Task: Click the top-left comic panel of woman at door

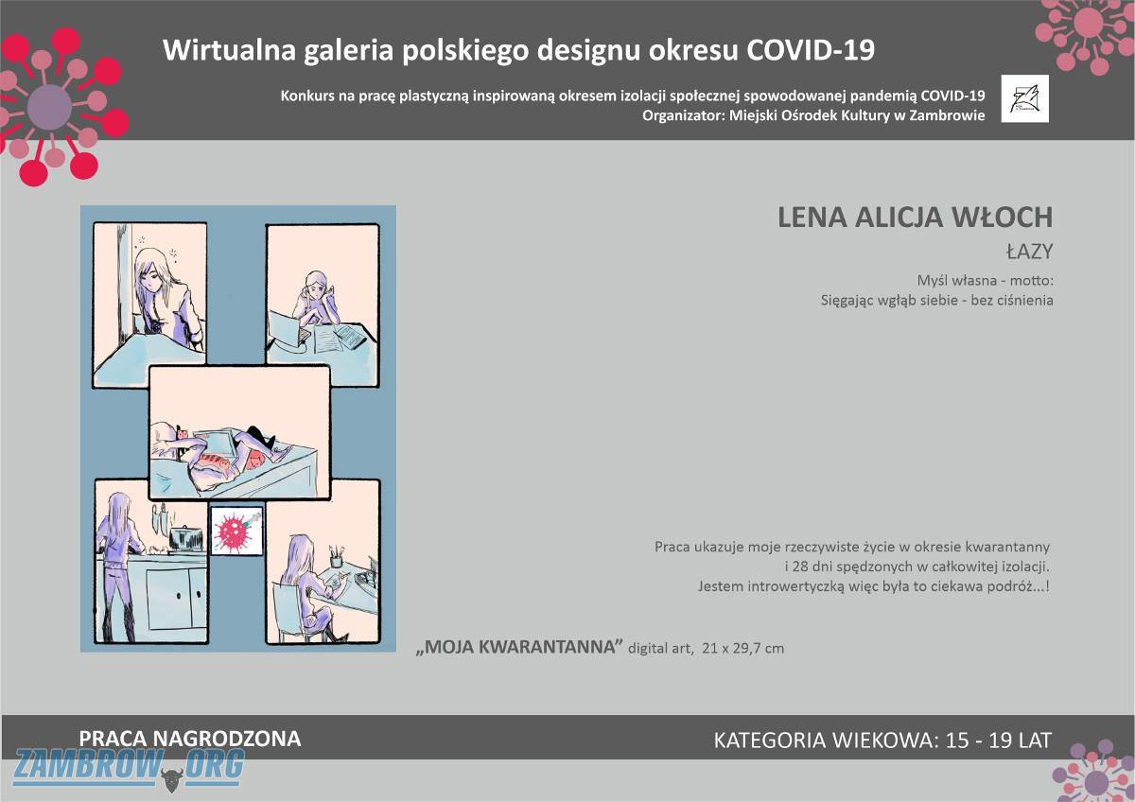Action: click(150, 305)
